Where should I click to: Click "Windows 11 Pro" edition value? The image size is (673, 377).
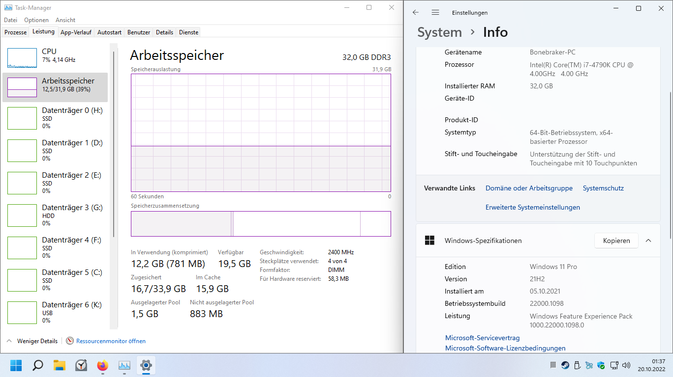pyautogui.click(x=553, y=267)
